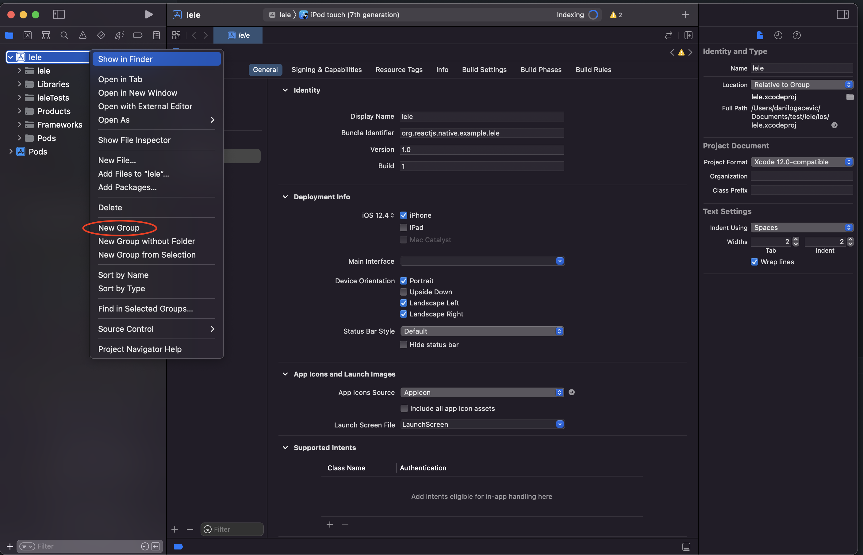
Task: Open the Find navigator magnifier icon
Action: [x=64, y=35]
